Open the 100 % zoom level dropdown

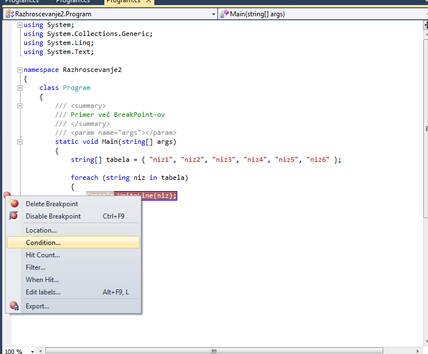pyautogui.click(x=32, y=351)
